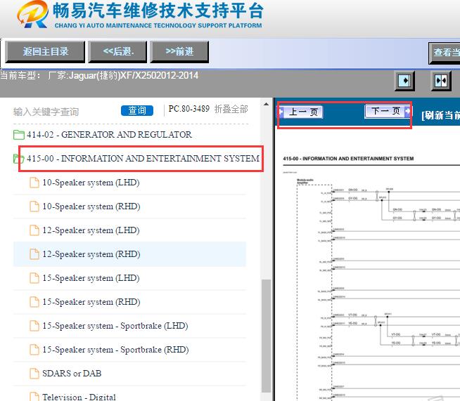Click the tree panel scrollbar thumb

click(266, 336)
